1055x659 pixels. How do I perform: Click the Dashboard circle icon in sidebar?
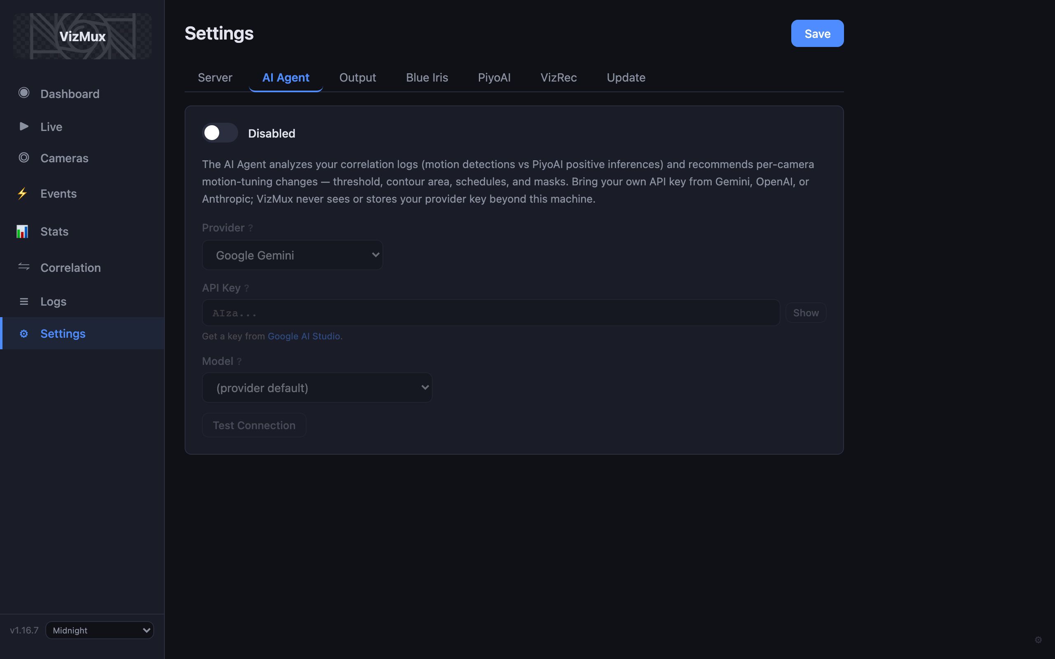24,93
